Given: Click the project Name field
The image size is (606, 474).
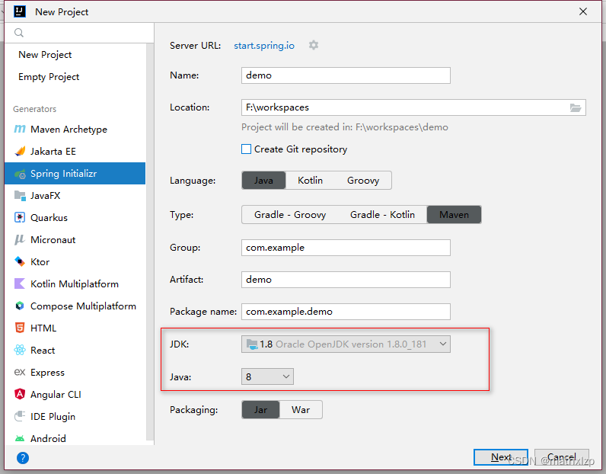Looking at the screenshot, I should coord(346,75).
